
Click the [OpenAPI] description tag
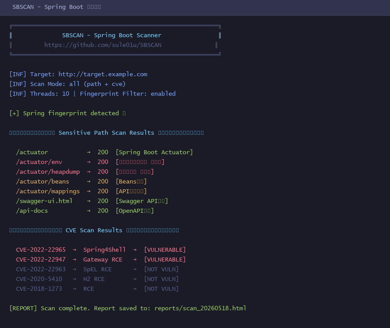click(x=135, y=211)
